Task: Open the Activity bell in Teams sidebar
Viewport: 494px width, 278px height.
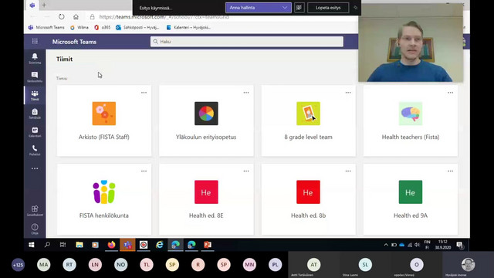Action: [35, 58]
